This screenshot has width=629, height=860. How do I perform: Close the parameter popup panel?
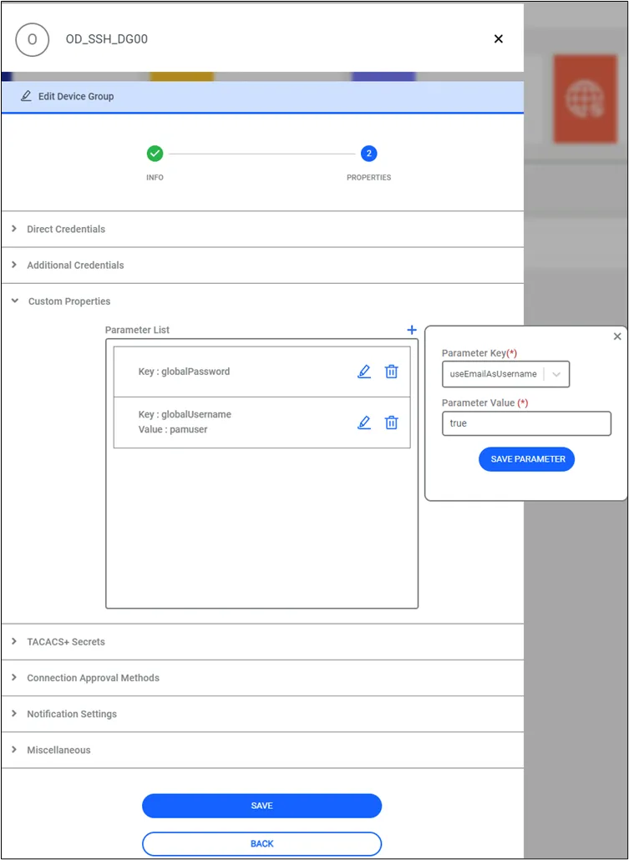tap(617, 336)
